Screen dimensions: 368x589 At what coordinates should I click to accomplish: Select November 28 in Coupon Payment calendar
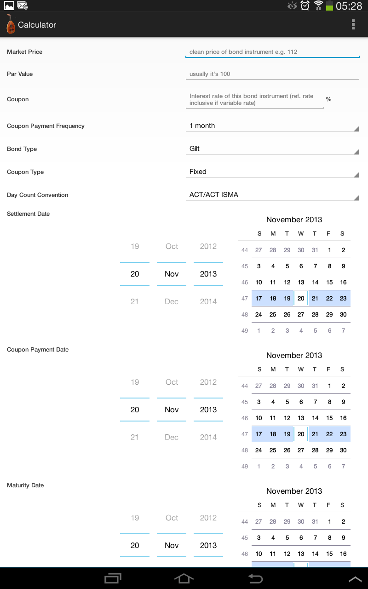(x=315, y=450)
